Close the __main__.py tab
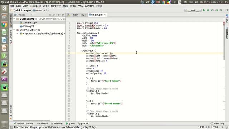This screenshot has width=229, height=129. [86, 15]
